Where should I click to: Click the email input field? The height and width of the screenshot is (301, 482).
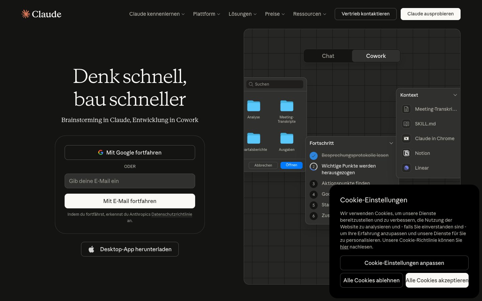(x=130, y=181)
